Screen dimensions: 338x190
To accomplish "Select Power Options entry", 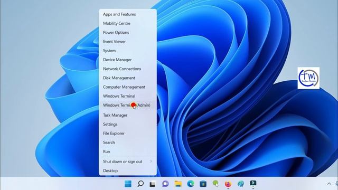I will 128,32.
